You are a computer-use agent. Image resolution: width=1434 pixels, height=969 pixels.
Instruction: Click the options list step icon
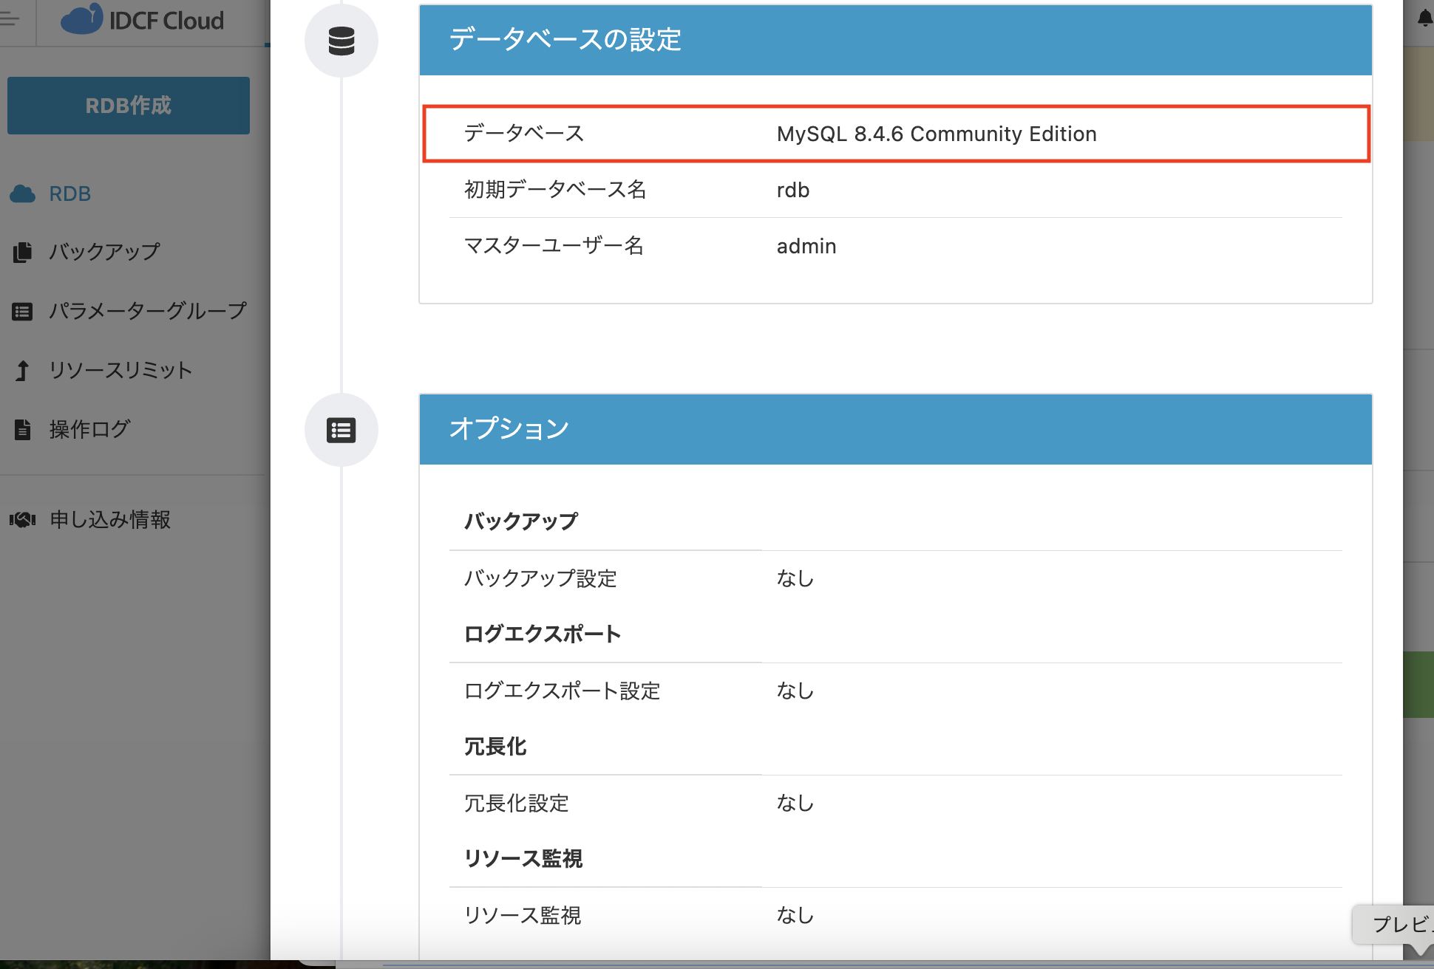point(341,430)
